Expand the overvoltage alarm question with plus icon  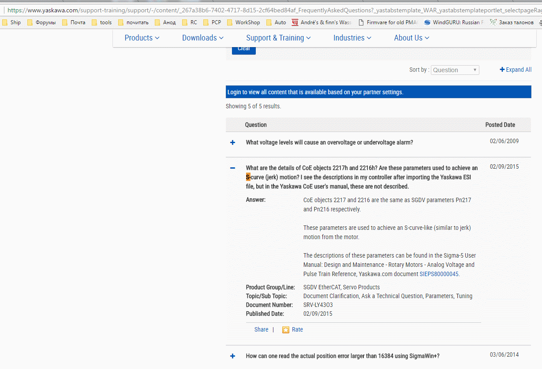pyautogui.click(x=233, y=143)
